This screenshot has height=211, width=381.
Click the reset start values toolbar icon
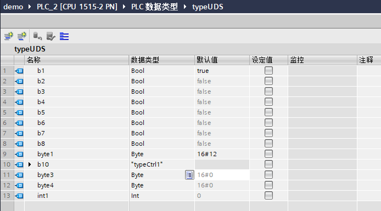37,36
